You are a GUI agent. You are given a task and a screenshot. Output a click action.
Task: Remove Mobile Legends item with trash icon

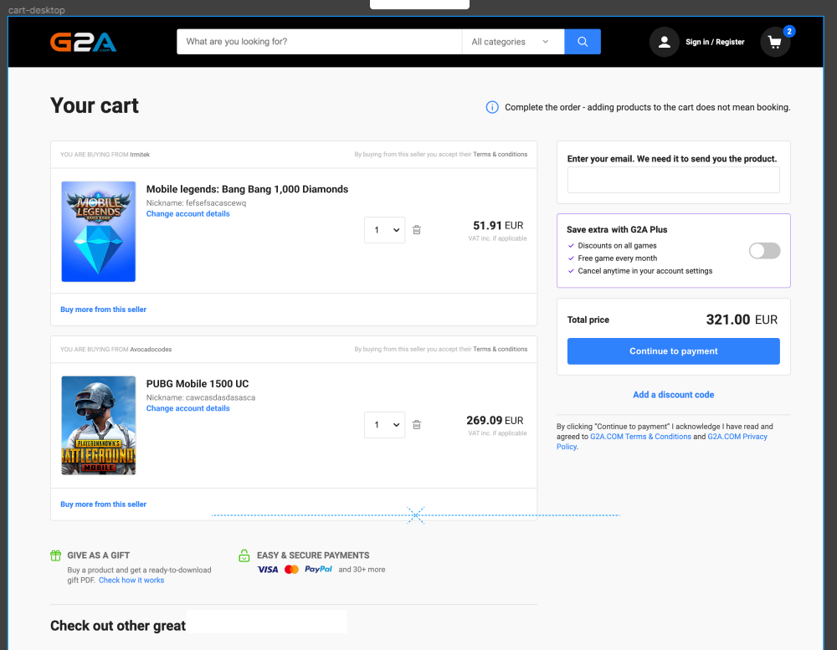(416, 229)
